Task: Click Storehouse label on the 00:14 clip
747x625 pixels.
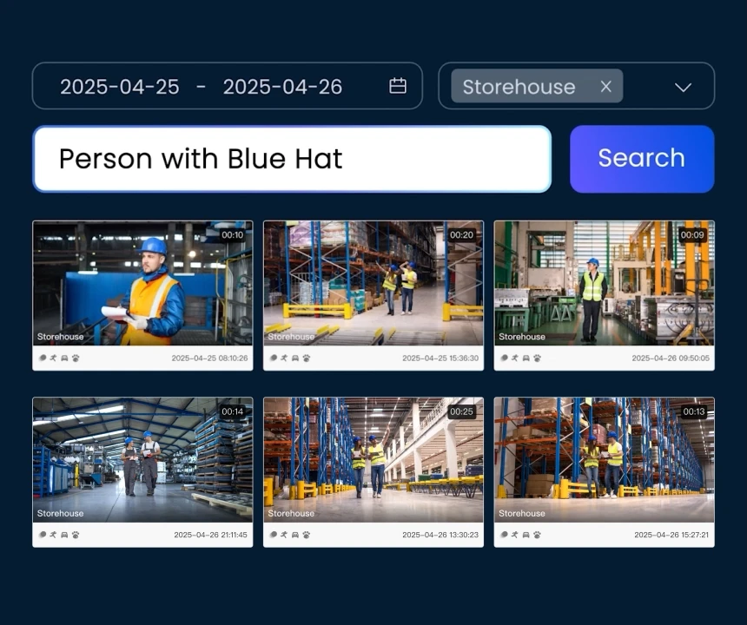Action: pyautogui.click(x=61, y=513)
